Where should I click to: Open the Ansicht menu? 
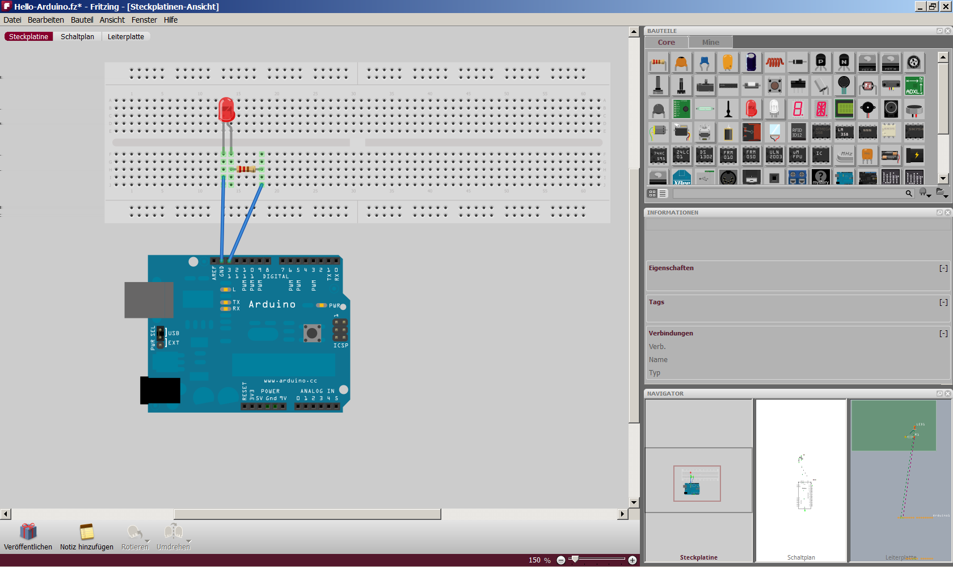tap(112, 20)
